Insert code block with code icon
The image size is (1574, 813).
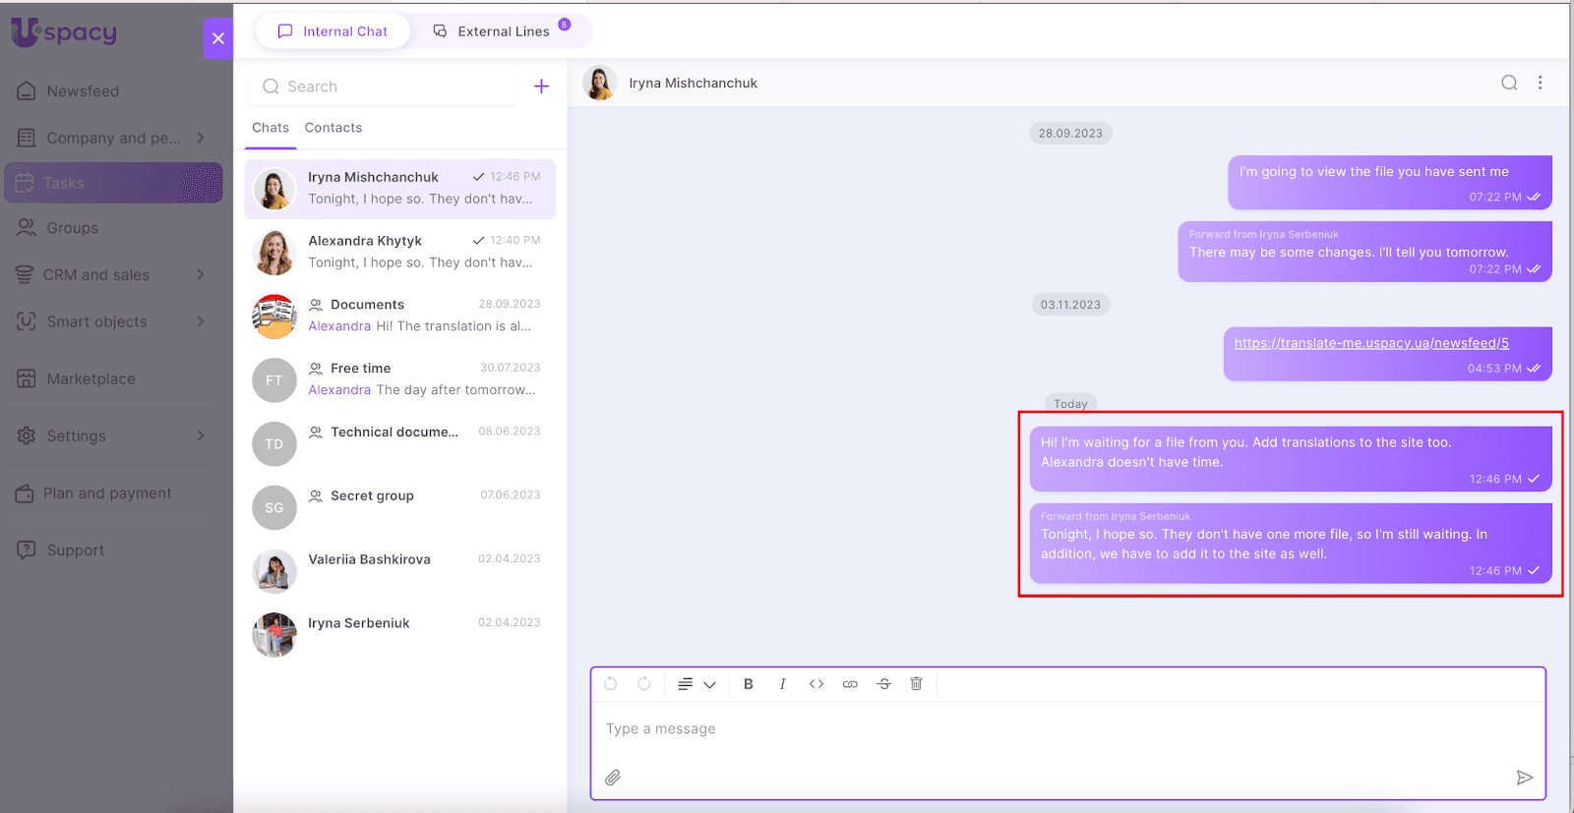(x=817, y=684)
